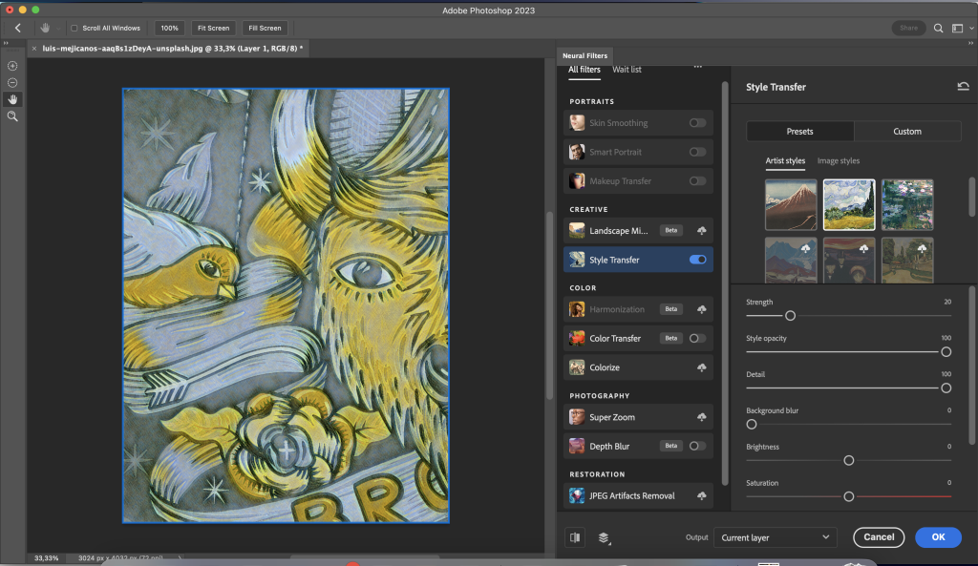Toggle the Skin Smoothing switch
Screen dimensions: 978x566
(x=697, y=123)
